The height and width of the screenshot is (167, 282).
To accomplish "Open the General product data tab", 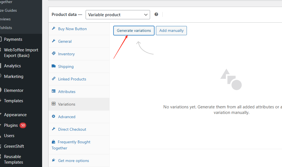I will click(x=65, y=41).
